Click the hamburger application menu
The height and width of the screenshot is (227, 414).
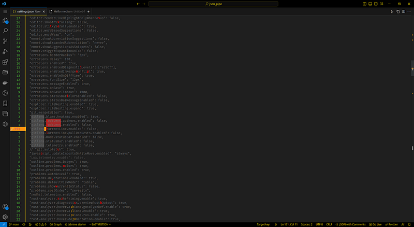(5, 11)
